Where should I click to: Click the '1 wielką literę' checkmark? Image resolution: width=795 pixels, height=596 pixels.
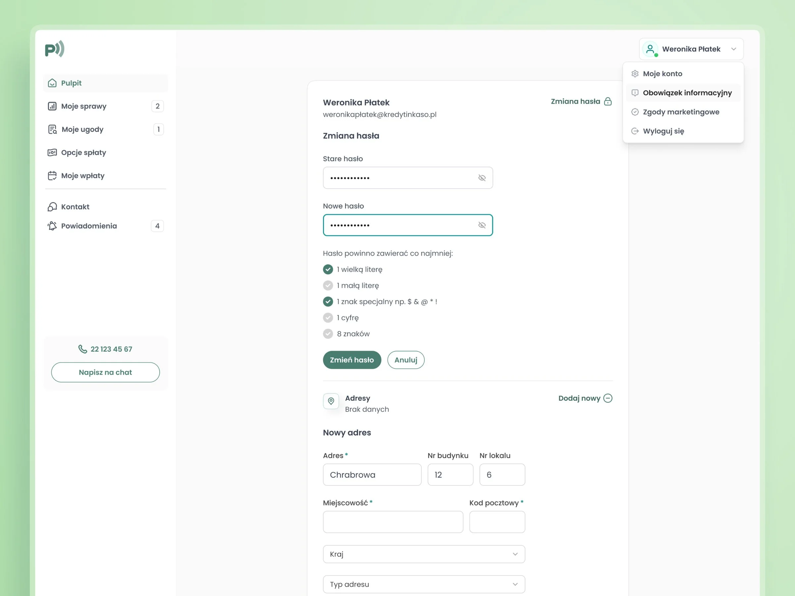328,270
